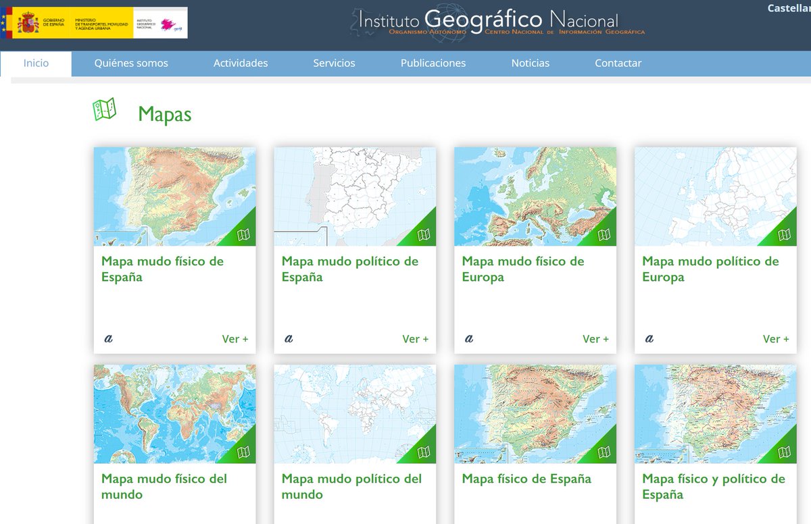Click map badge on Mapa mudo físico de España

point(244,234)
